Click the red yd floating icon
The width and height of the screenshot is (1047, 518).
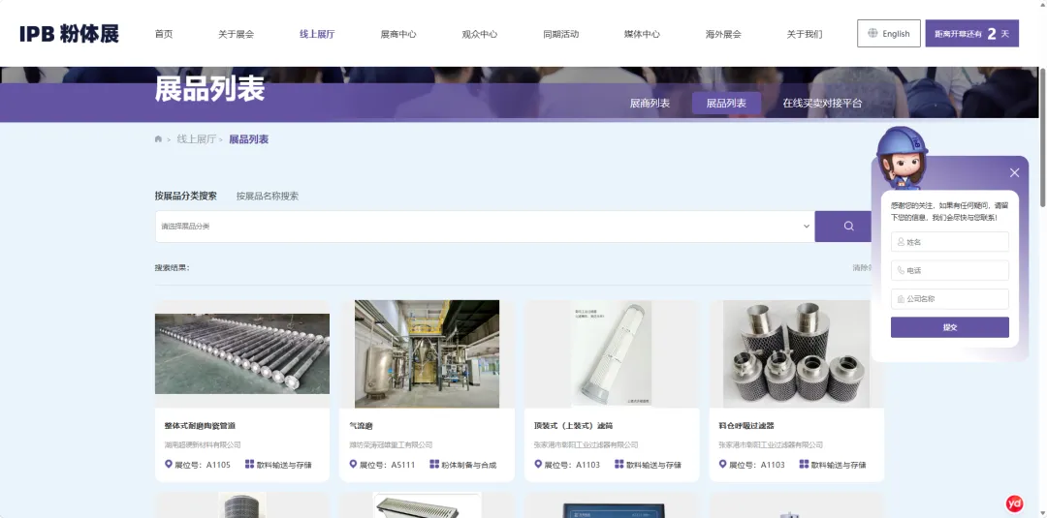[1014, 503]
